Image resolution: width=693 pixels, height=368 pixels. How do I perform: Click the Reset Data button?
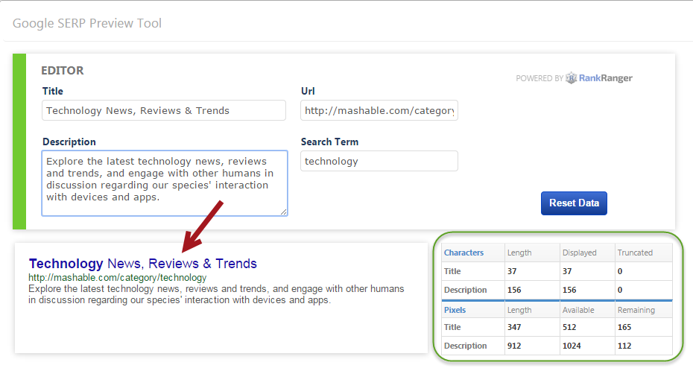(574, 203)
